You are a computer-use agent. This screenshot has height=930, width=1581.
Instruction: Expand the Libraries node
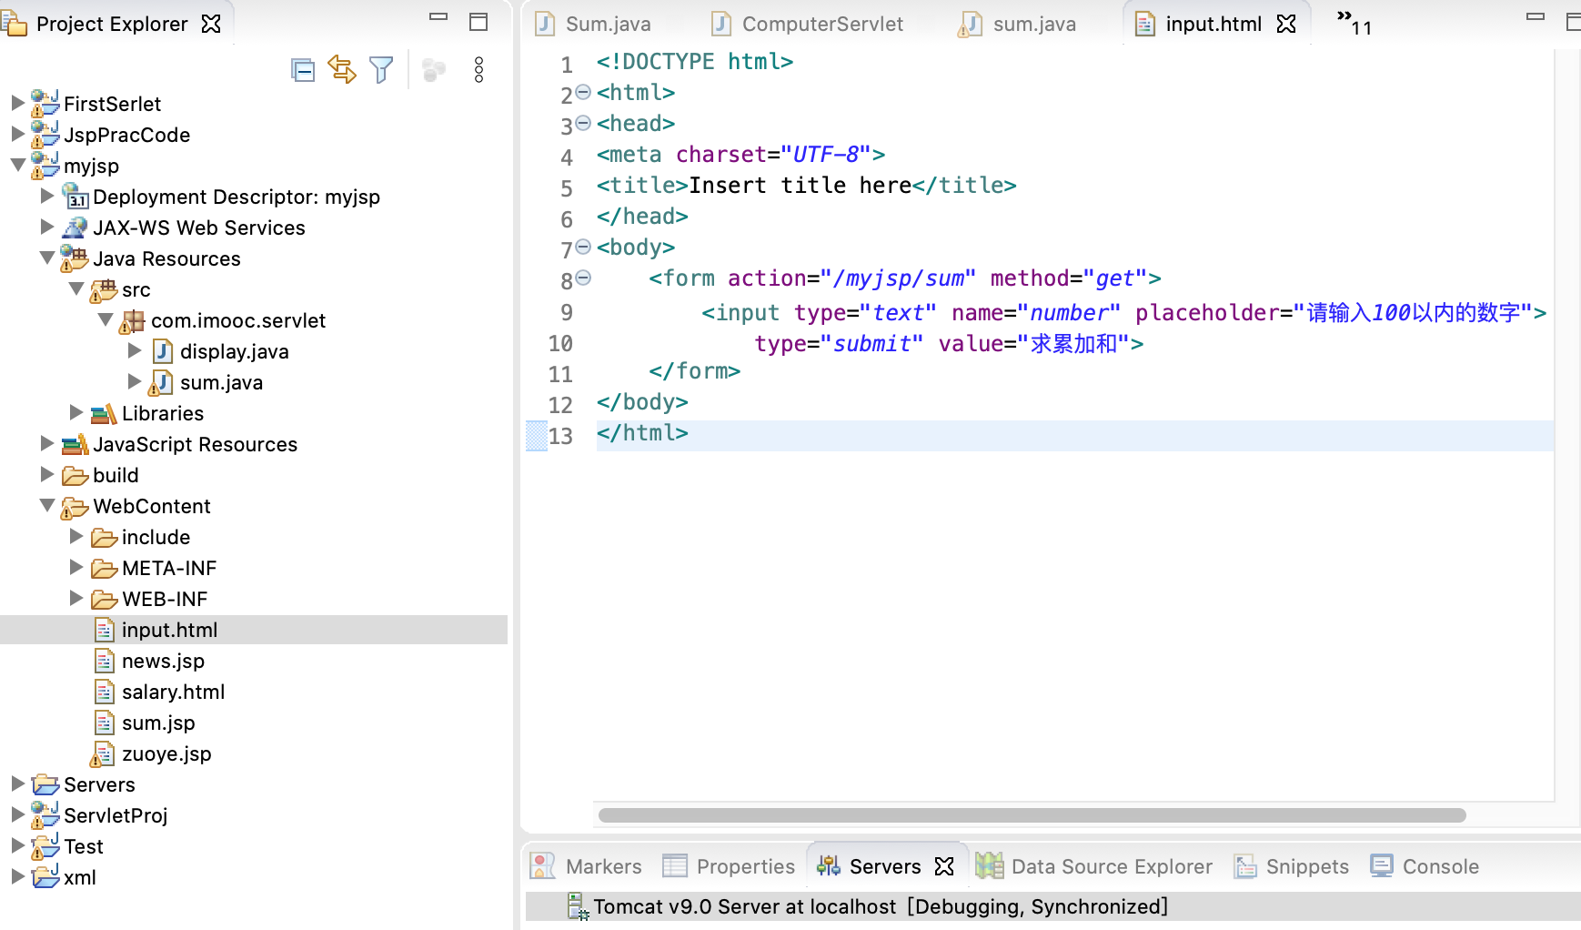[x=76, y=412]
